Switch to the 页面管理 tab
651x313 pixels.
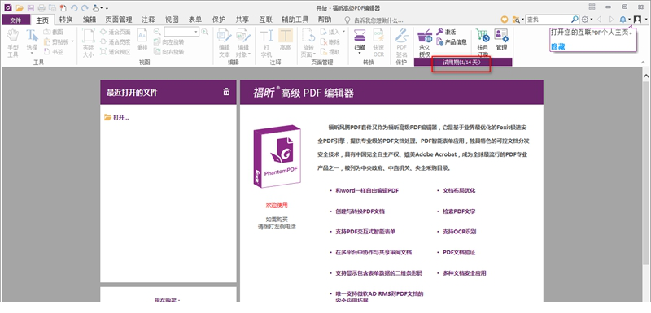[x=119, y=20]
